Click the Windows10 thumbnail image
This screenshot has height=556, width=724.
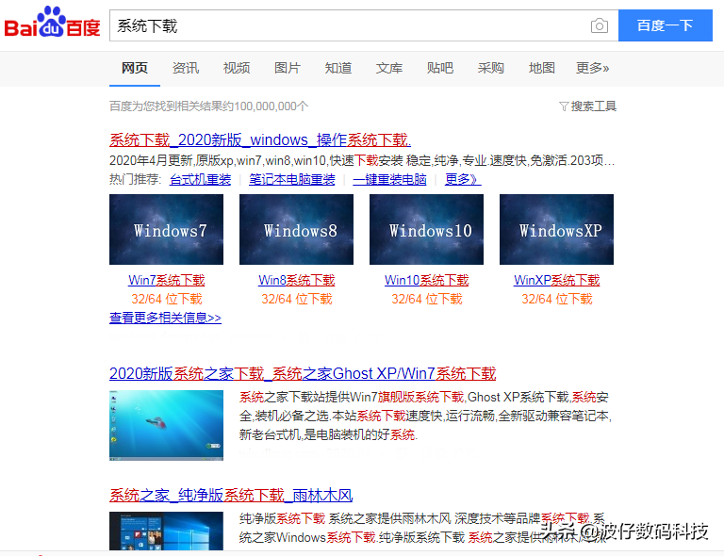427,229
